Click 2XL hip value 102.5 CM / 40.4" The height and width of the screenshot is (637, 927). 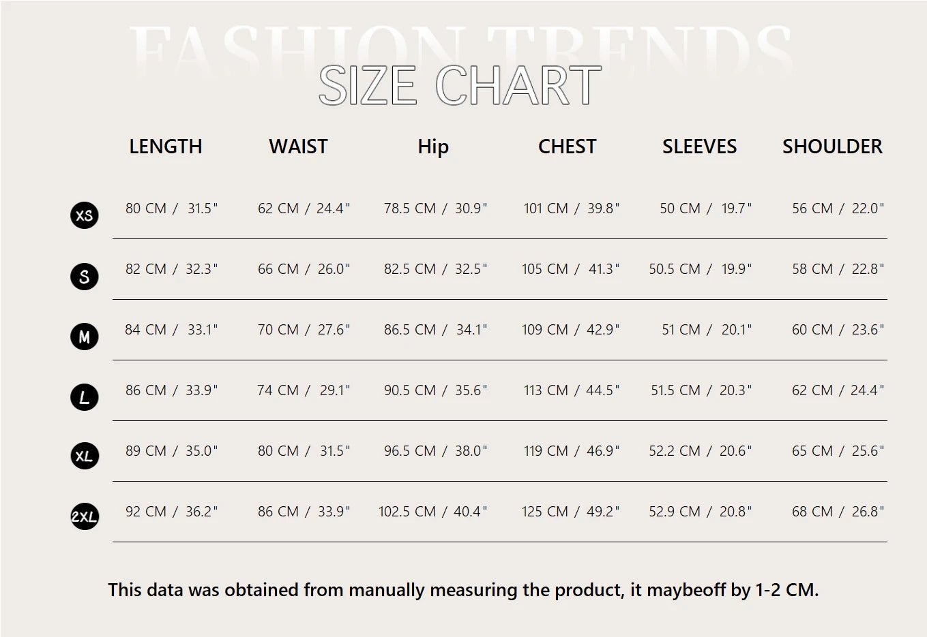[433, 512]
